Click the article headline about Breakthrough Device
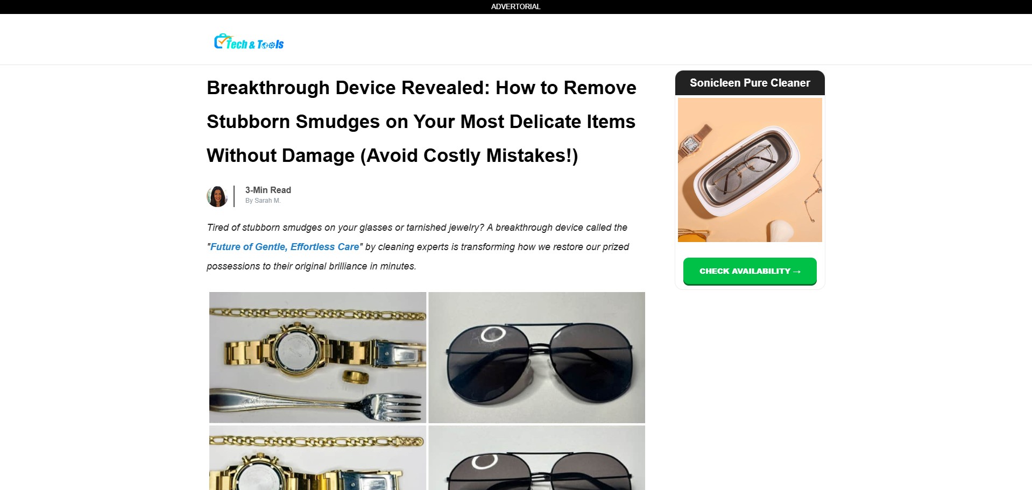 [x=421, y=122]
